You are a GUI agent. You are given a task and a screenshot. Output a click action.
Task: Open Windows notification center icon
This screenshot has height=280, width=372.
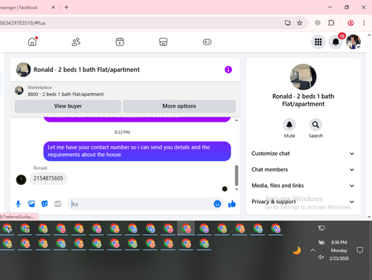pyautogui.click(x=360, y=250)
